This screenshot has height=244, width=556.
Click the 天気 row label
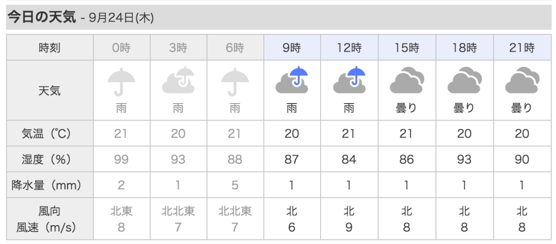50,91
